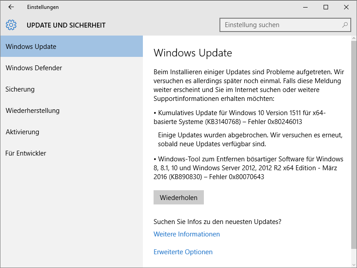The width and height of the screenshot is (357, 268).
Task: Open Sicherung section
Action: tap(72, 89)
